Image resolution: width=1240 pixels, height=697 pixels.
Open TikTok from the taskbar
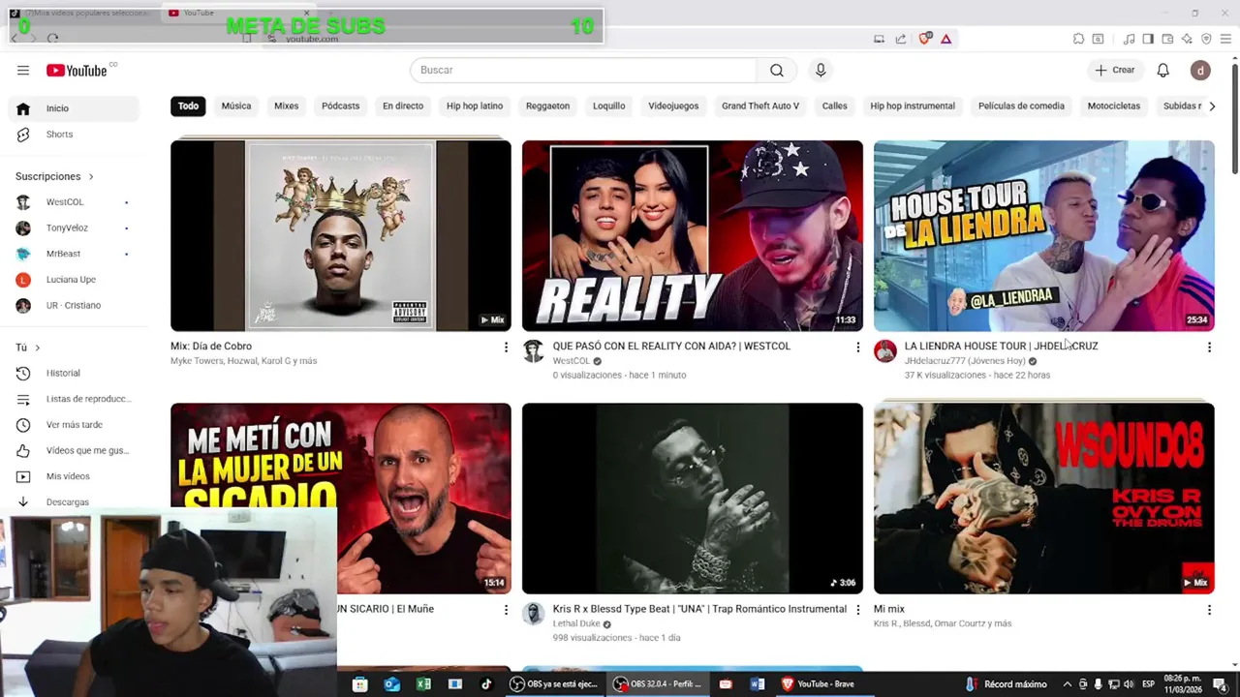coord(486,684)
